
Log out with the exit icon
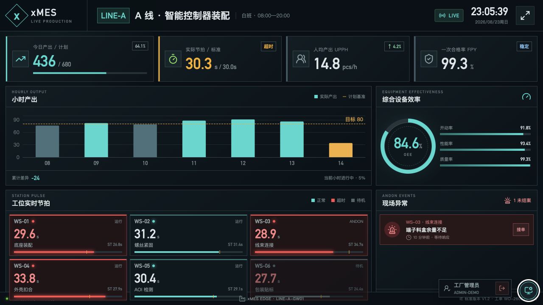(502, 288)
